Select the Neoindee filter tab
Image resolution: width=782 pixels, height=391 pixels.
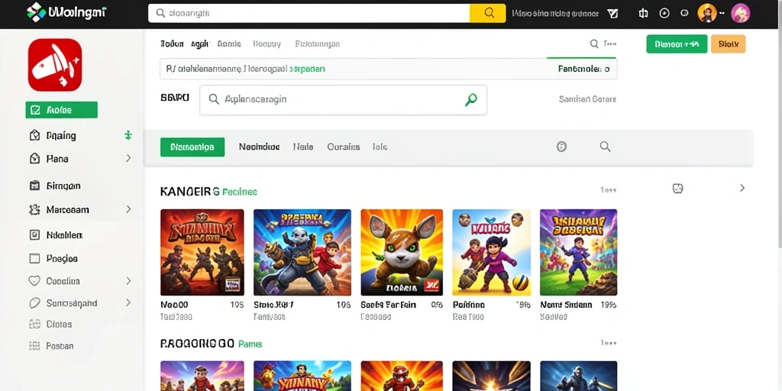tap(260, 147)
